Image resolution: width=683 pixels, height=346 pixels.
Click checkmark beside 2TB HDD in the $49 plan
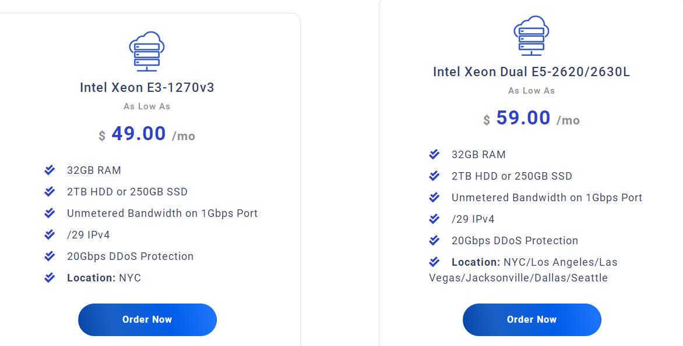50,191
